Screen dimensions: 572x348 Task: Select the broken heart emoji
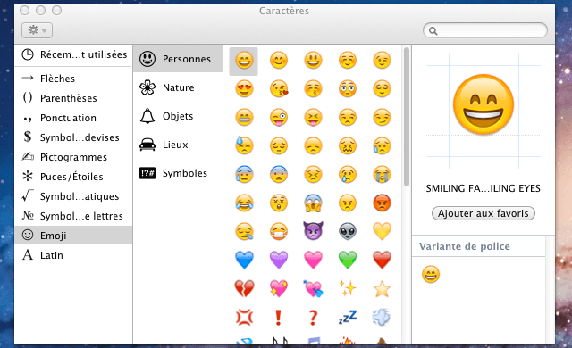point(244,289)
